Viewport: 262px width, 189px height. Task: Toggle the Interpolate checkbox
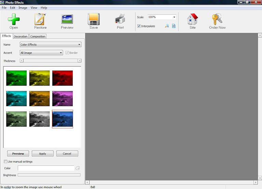tap(139, 26)
